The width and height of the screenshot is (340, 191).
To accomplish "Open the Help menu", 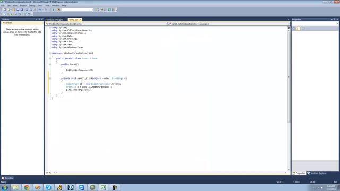I will point(64,6).
